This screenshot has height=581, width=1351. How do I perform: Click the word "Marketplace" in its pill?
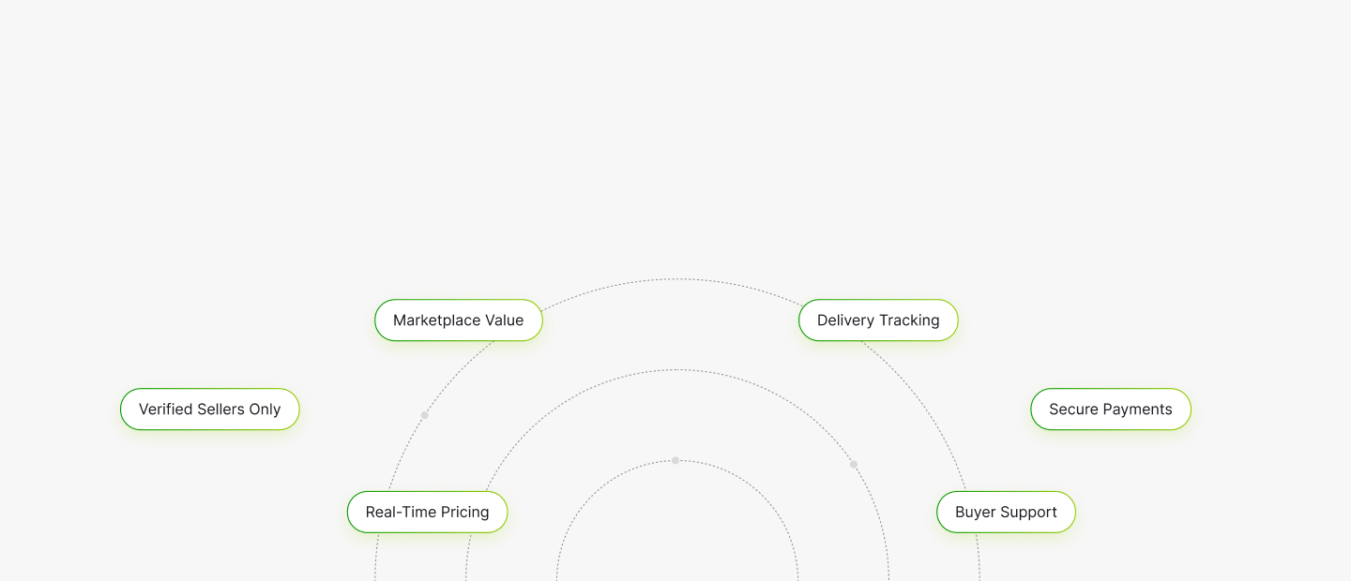[436, 320]
